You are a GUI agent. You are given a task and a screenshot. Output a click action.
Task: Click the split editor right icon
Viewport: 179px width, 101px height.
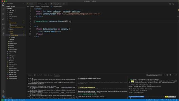tap(173, 4)
